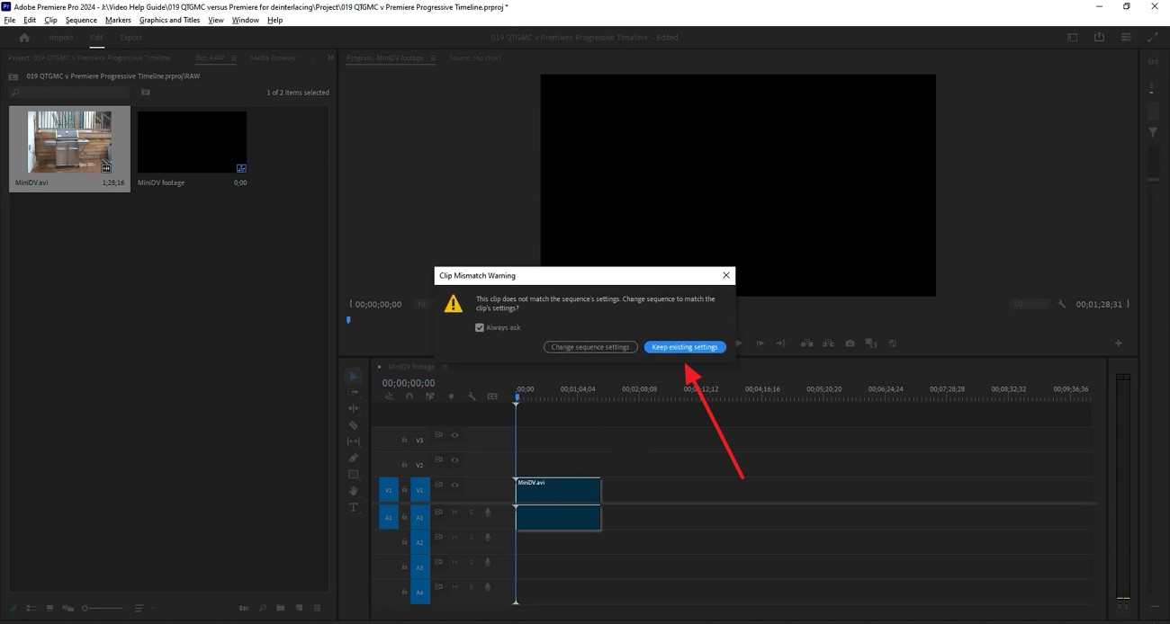Toggle A2 track targeting button
Screen dimensions: 1170x624
tap(419, 542)
